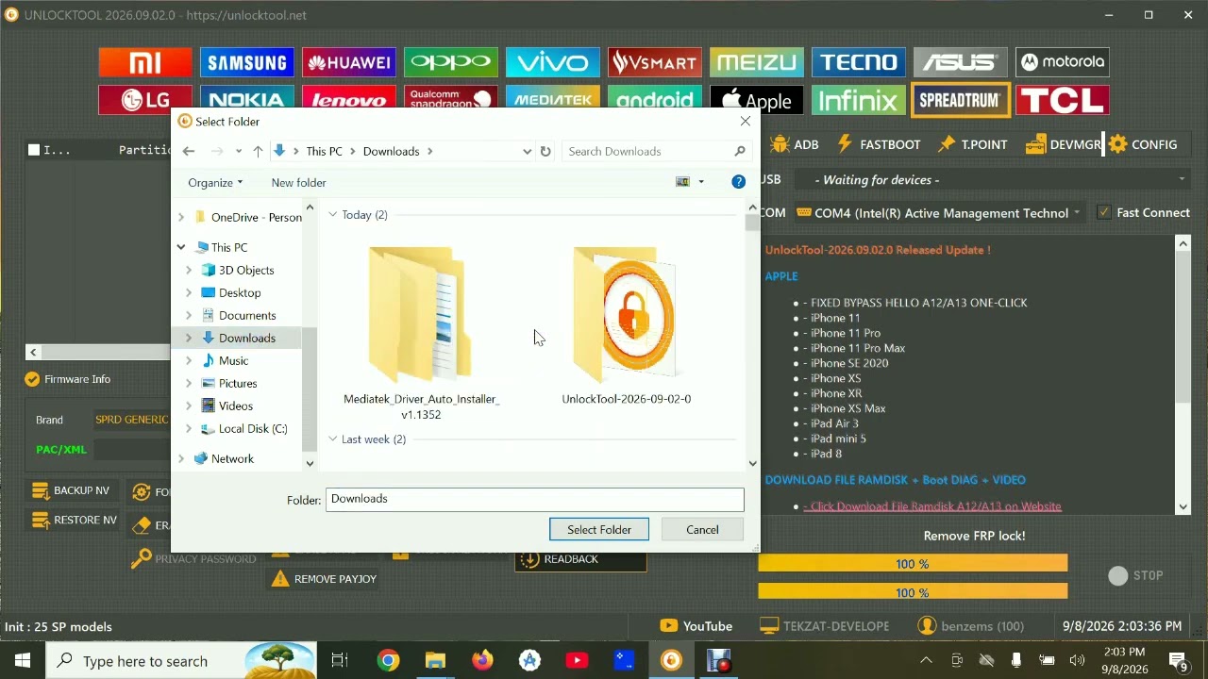1208x679 pixels.
Task: Expand the OneDrive tree node
Action: (181, 218)
